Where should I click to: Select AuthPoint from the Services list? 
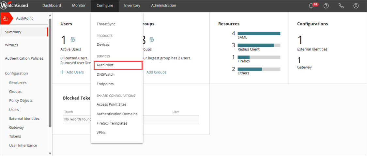pos(105,65)
